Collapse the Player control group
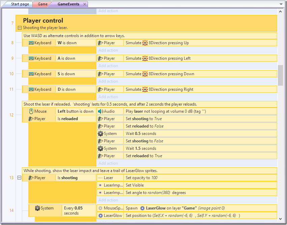287x225 pixels. pyautogui.click(x=20, y=28)
